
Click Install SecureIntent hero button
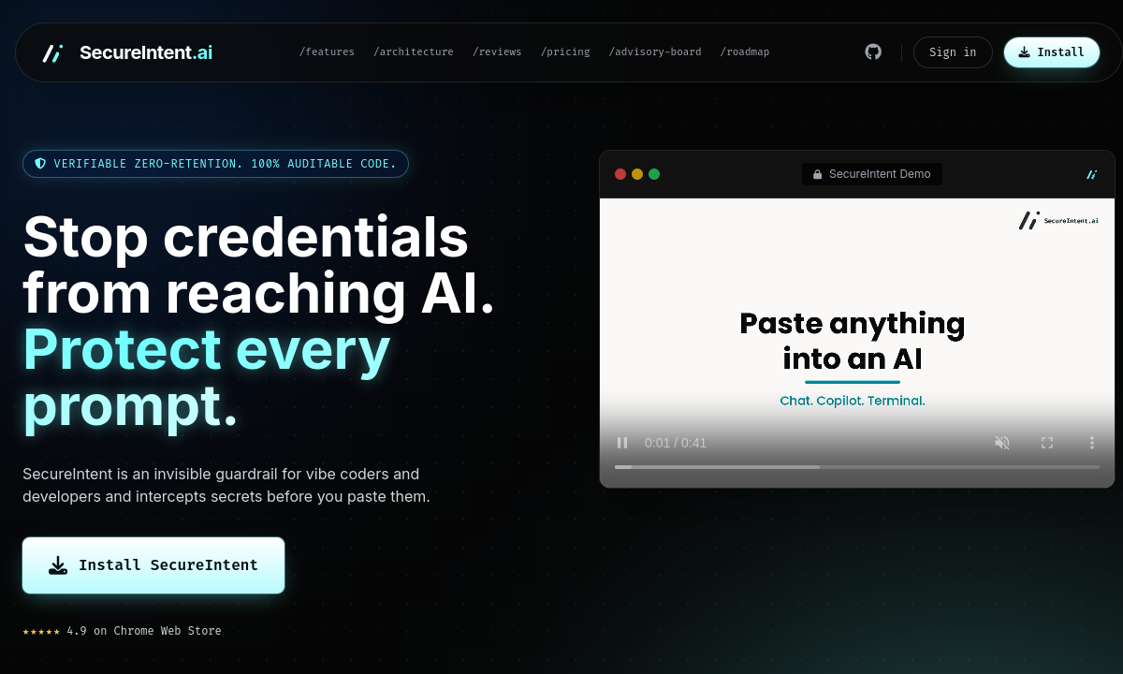pyautogui.click(x=153, y=565)
